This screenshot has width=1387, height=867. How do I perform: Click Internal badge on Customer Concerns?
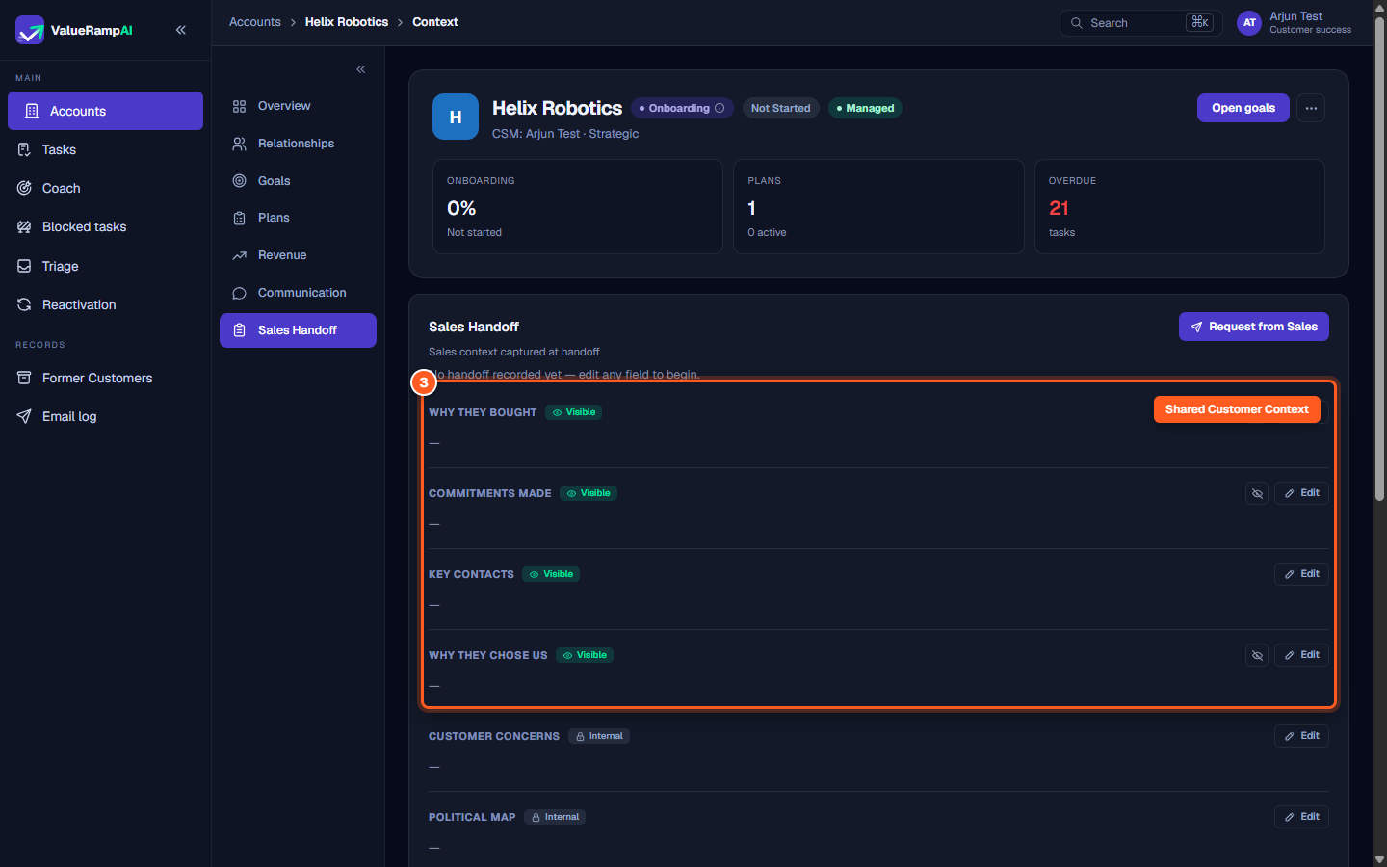(x=599, y=736)
